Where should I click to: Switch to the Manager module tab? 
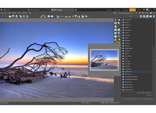tap(117, 10)
